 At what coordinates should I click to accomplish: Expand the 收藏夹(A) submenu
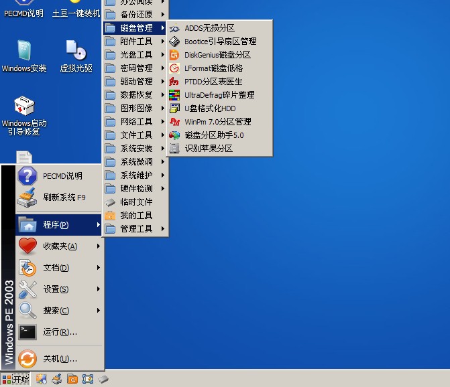[59, 246]
